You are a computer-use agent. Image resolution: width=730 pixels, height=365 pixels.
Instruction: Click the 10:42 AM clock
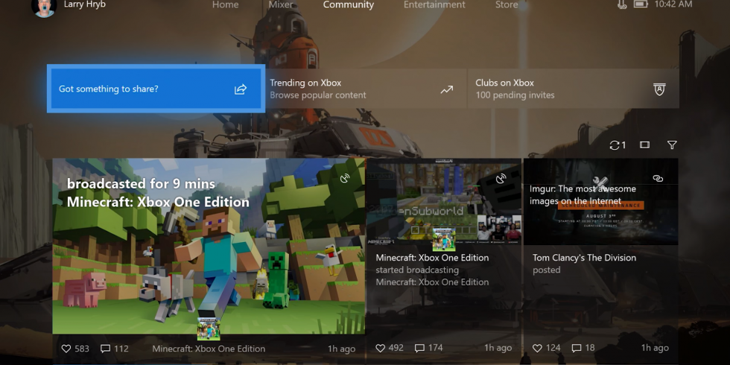673,4
